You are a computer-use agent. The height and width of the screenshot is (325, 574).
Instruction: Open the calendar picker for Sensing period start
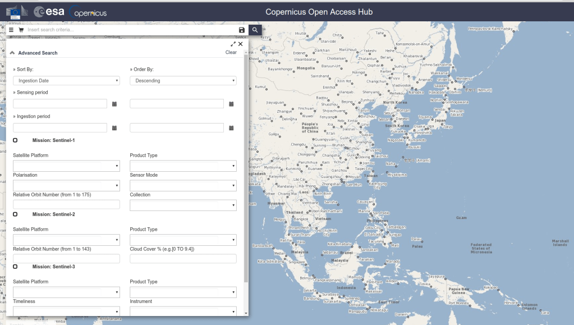(x=114, y=103)
